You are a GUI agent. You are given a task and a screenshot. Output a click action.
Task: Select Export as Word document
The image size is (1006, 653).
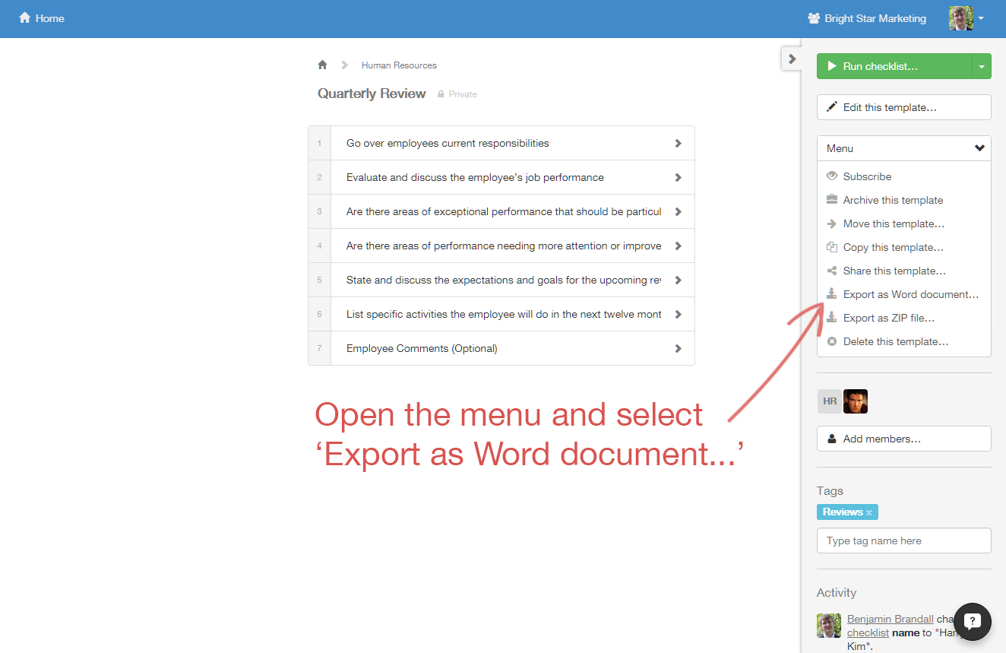click(910, 294)
